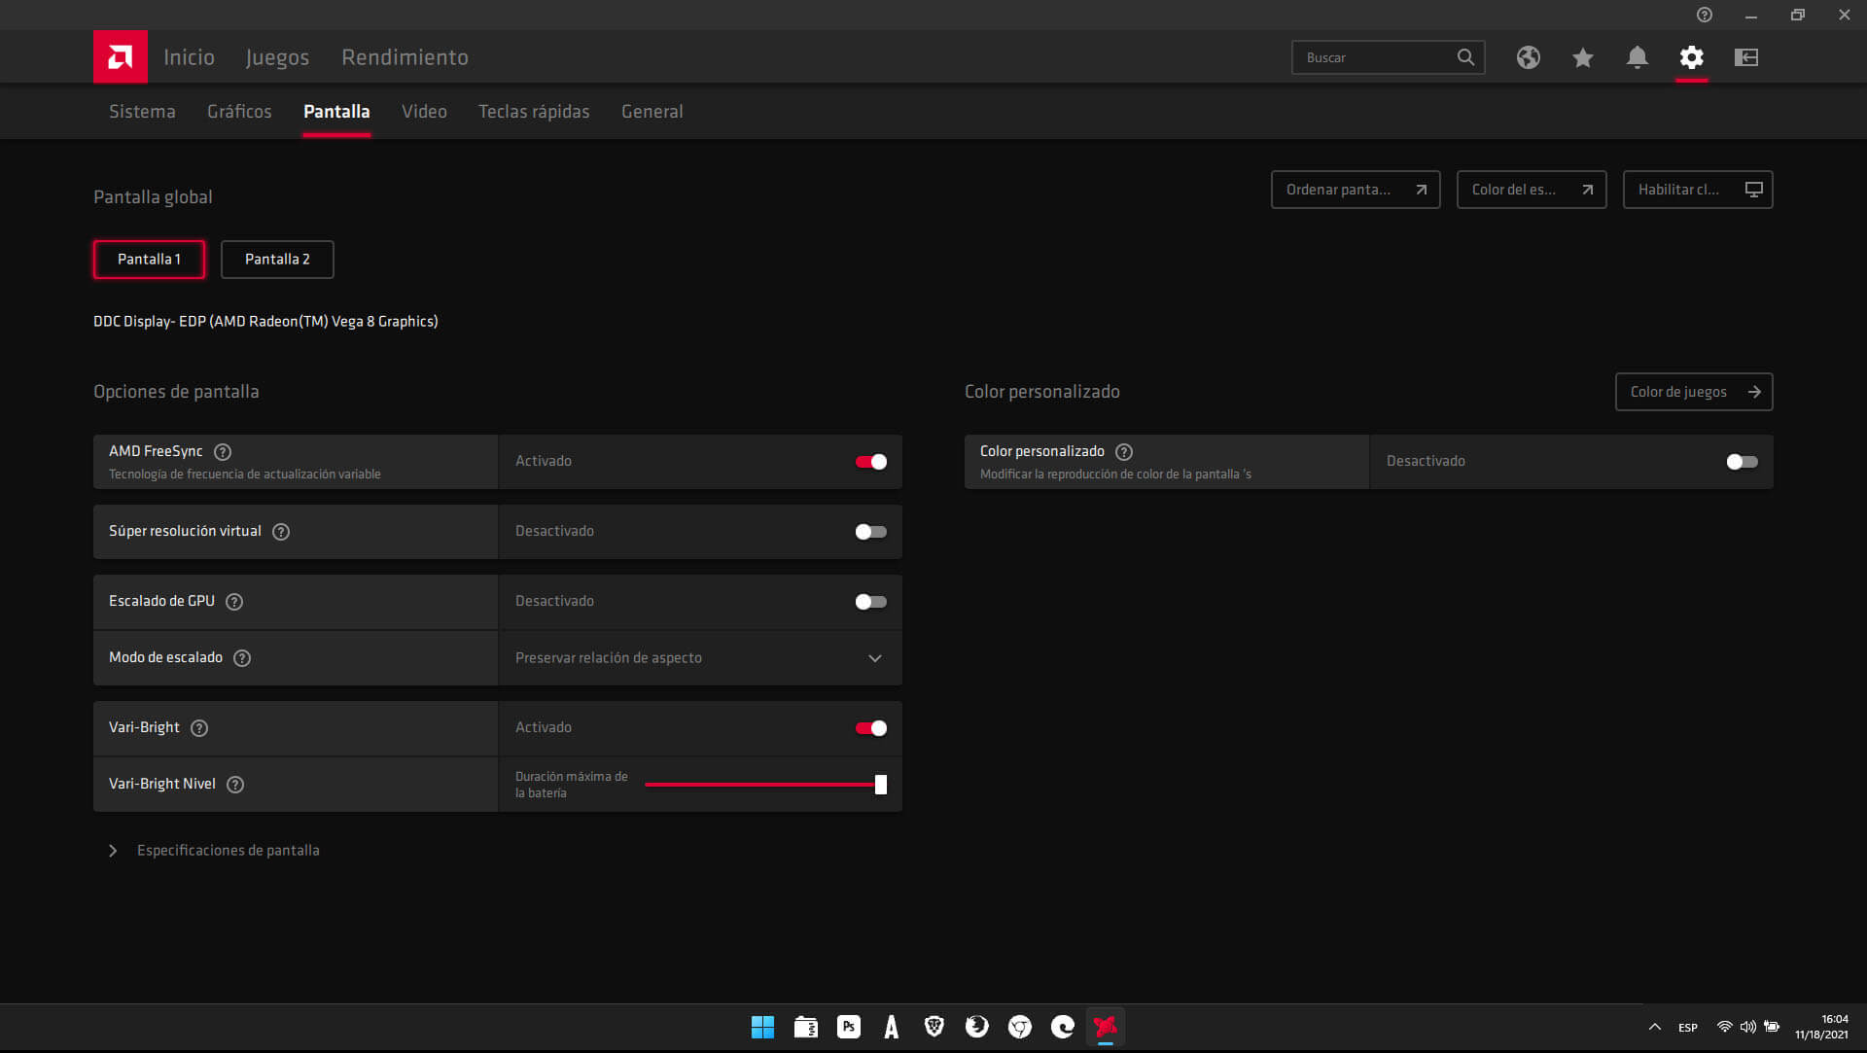
Task: Open the taskbar clock and date
Action: click(1821, 1027)
